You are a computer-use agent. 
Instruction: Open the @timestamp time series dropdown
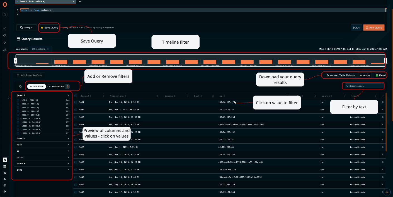(x=40, y=49)
